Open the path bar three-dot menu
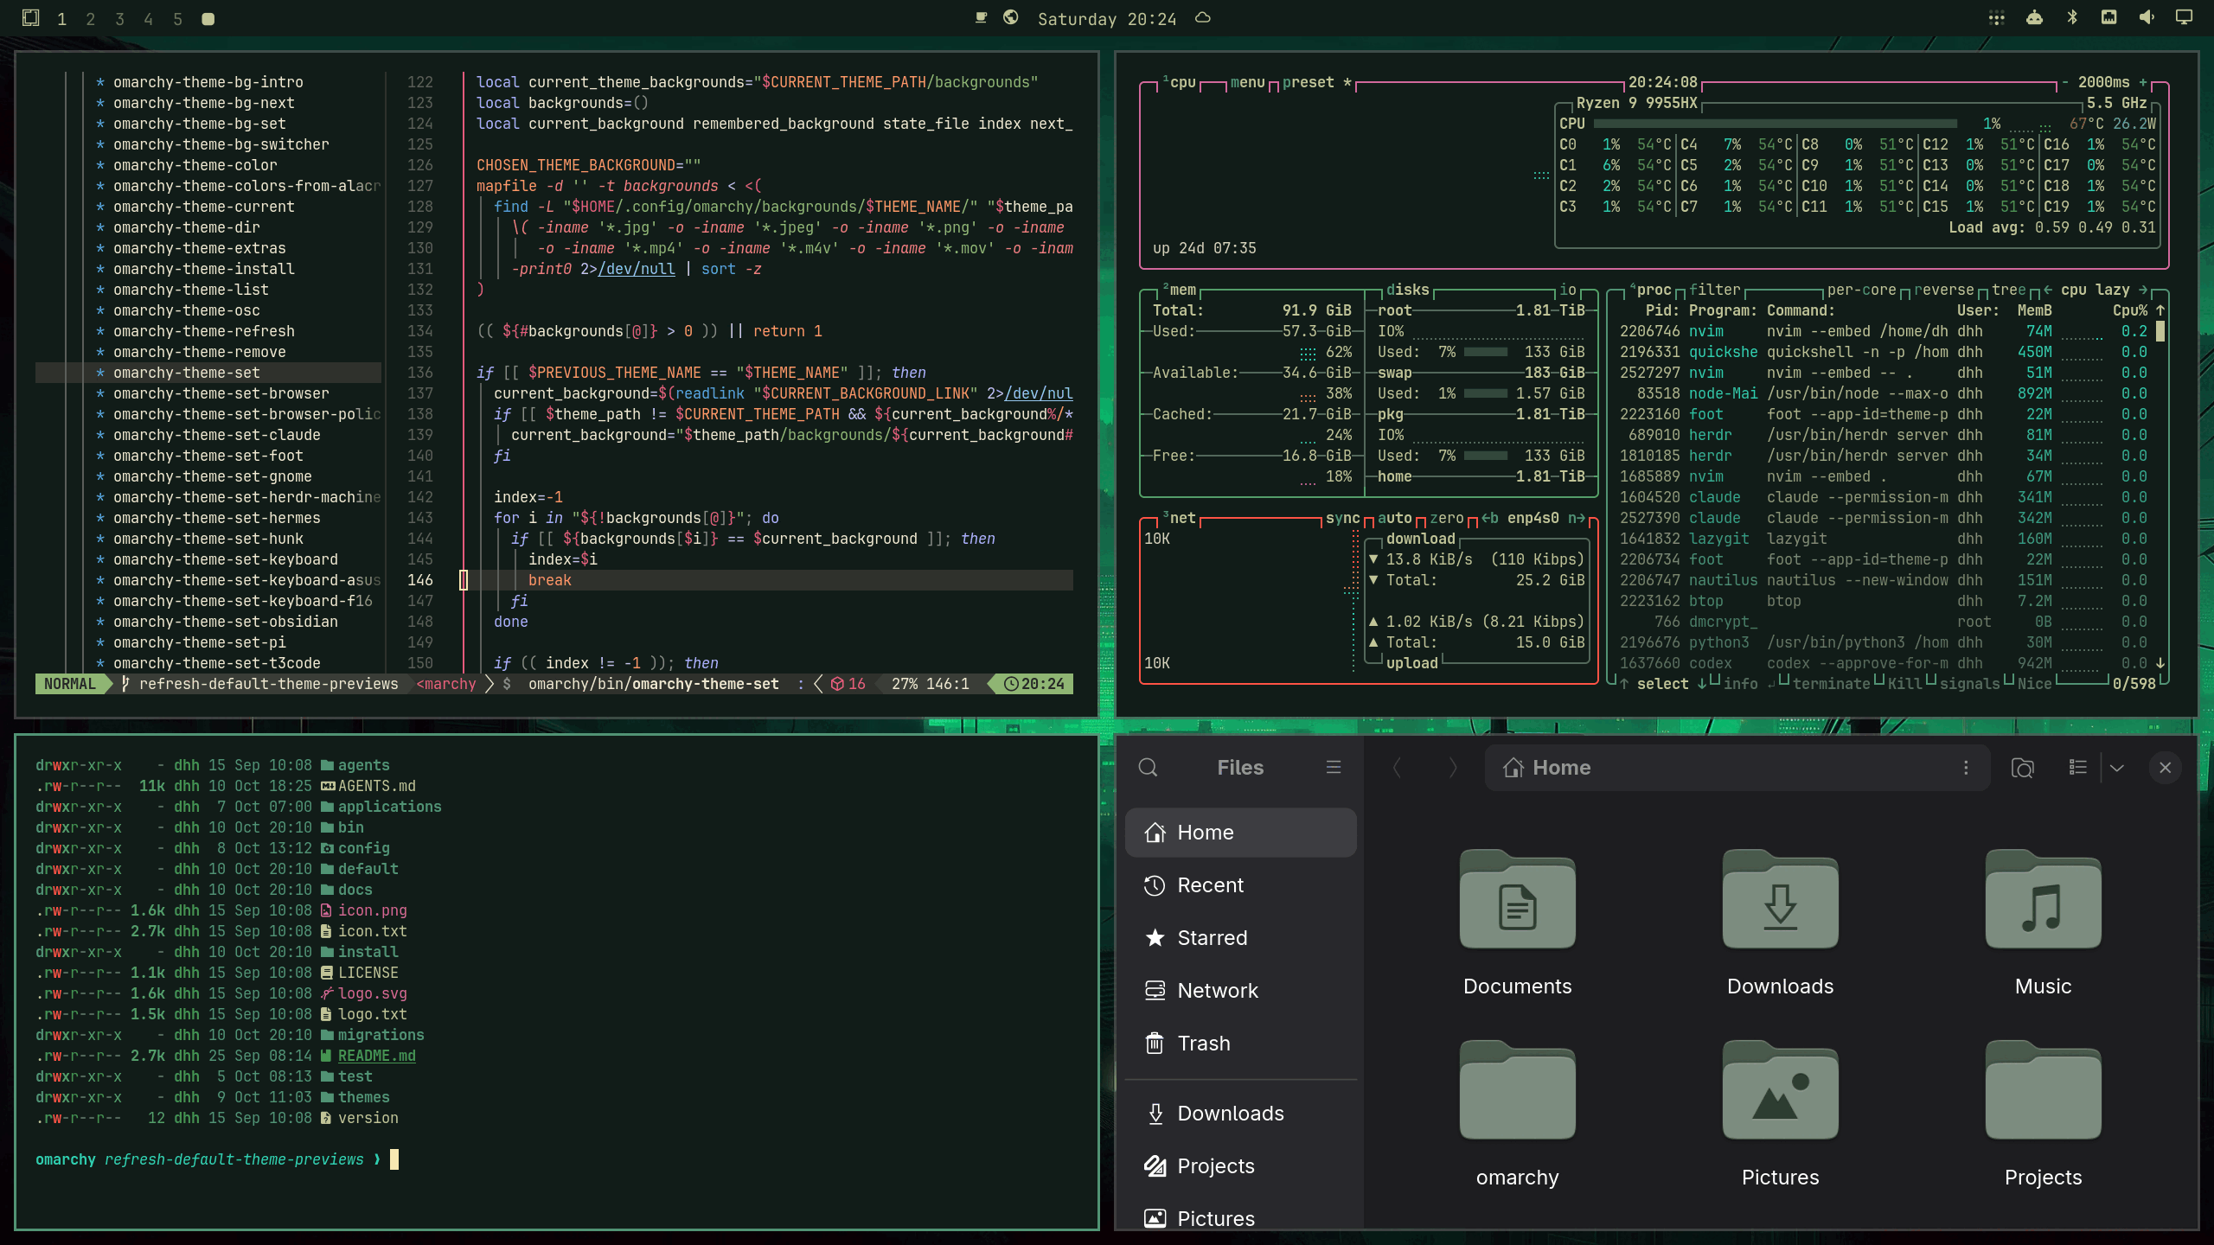This screenshot has width=2214, height=1245. [1966, 767]
